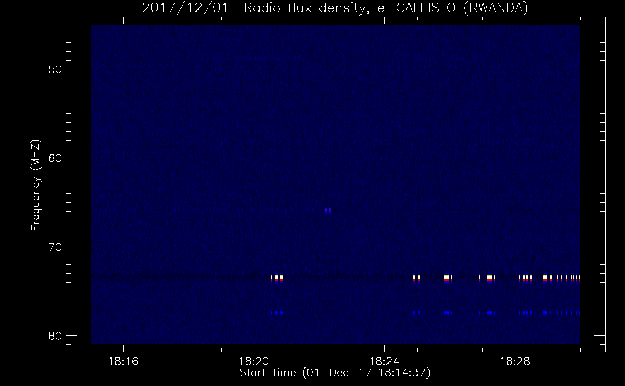This screenshot has height=386, width=625.
Task: Click the 18:16 time tick label
Action: 124,362
